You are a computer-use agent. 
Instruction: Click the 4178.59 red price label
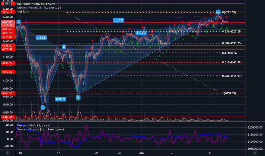point(8,49)
